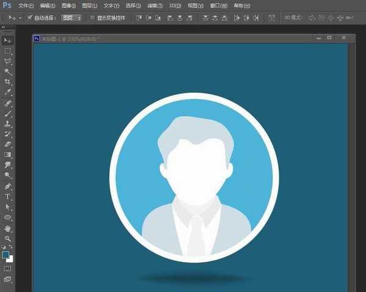Open the 文件 menu
Image resolution: width=366 pixels, height=292 pixels.
(26, 5)
